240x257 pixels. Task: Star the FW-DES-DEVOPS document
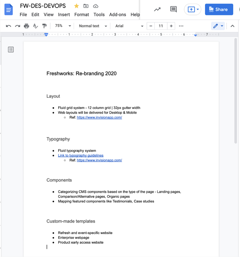(x=76, y=6)
